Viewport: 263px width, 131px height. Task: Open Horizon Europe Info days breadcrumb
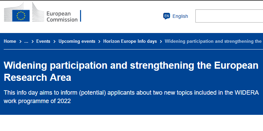[130, 41]
